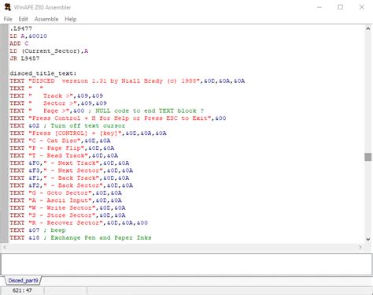Click the Press [CONTROL] + [key] line

click(88, 133)
